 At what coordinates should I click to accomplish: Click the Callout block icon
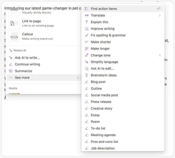(x=14, y=37)
